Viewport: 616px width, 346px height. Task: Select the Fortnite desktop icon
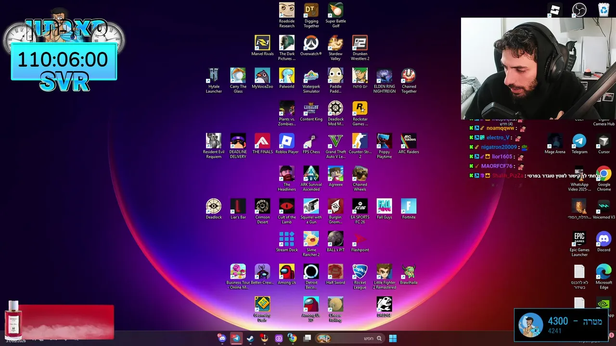click(x=409, y=209)
